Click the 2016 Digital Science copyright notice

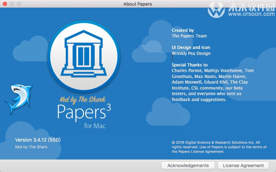[x=216, y=147]
